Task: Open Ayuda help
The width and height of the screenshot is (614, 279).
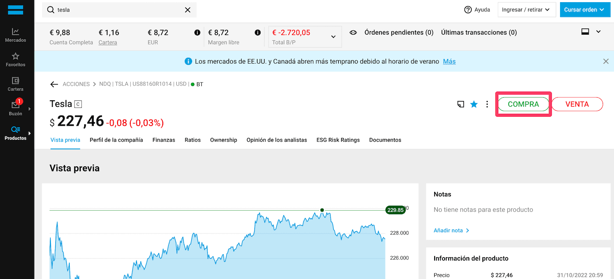Action: click(x=477, y=10)
